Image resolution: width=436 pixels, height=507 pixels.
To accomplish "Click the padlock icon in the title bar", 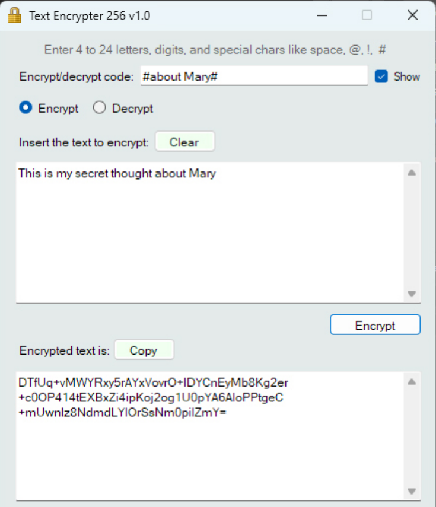I will tap(14, 15).
